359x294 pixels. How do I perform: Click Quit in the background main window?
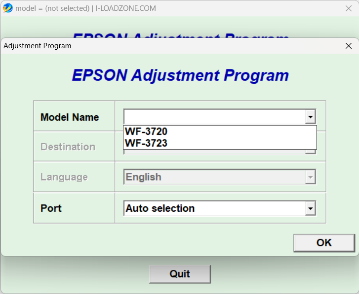pyautogui.click(x=180, y=274)
